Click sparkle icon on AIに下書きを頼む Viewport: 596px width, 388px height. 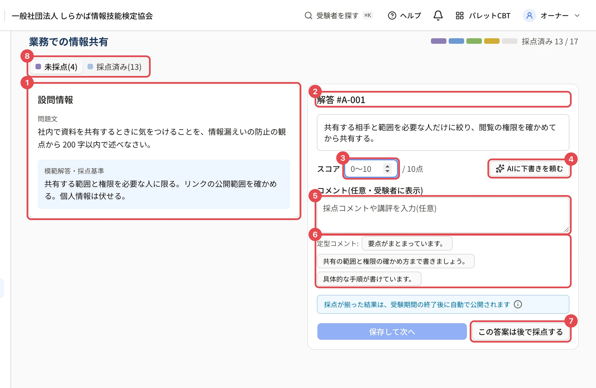[x=500, y=169]
